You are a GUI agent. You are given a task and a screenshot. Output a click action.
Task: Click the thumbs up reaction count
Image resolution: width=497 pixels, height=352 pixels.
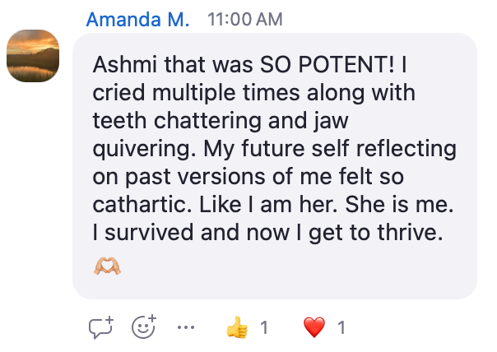pyautogui.click(x=264, y=327)
